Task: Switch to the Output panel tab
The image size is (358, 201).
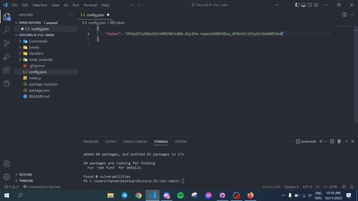Action: coord(111,141)
